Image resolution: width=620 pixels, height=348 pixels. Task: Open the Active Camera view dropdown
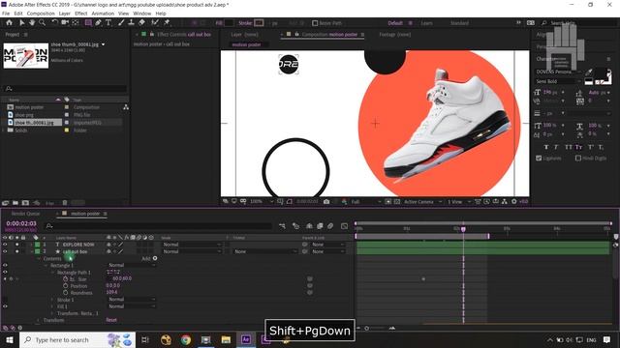pos(422,202)
